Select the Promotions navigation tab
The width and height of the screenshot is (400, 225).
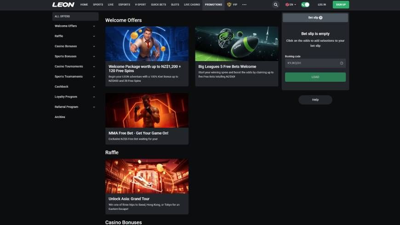click(213, 5)
